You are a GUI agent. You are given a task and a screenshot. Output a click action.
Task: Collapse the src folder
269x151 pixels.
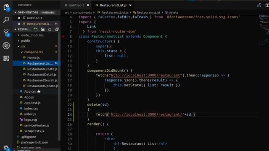pos(24,47)
